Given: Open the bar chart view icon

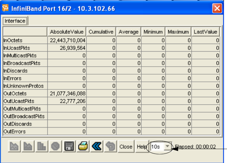Looking at the screenshot, I should tap(42, 146).
